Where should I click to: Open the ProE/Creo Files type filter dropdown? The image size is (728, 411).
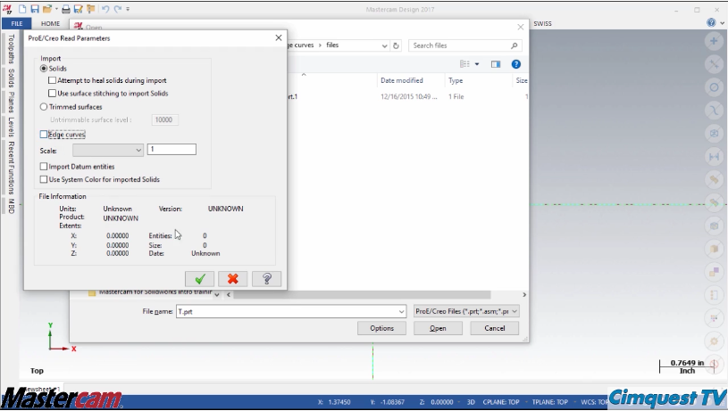[466, 311]
